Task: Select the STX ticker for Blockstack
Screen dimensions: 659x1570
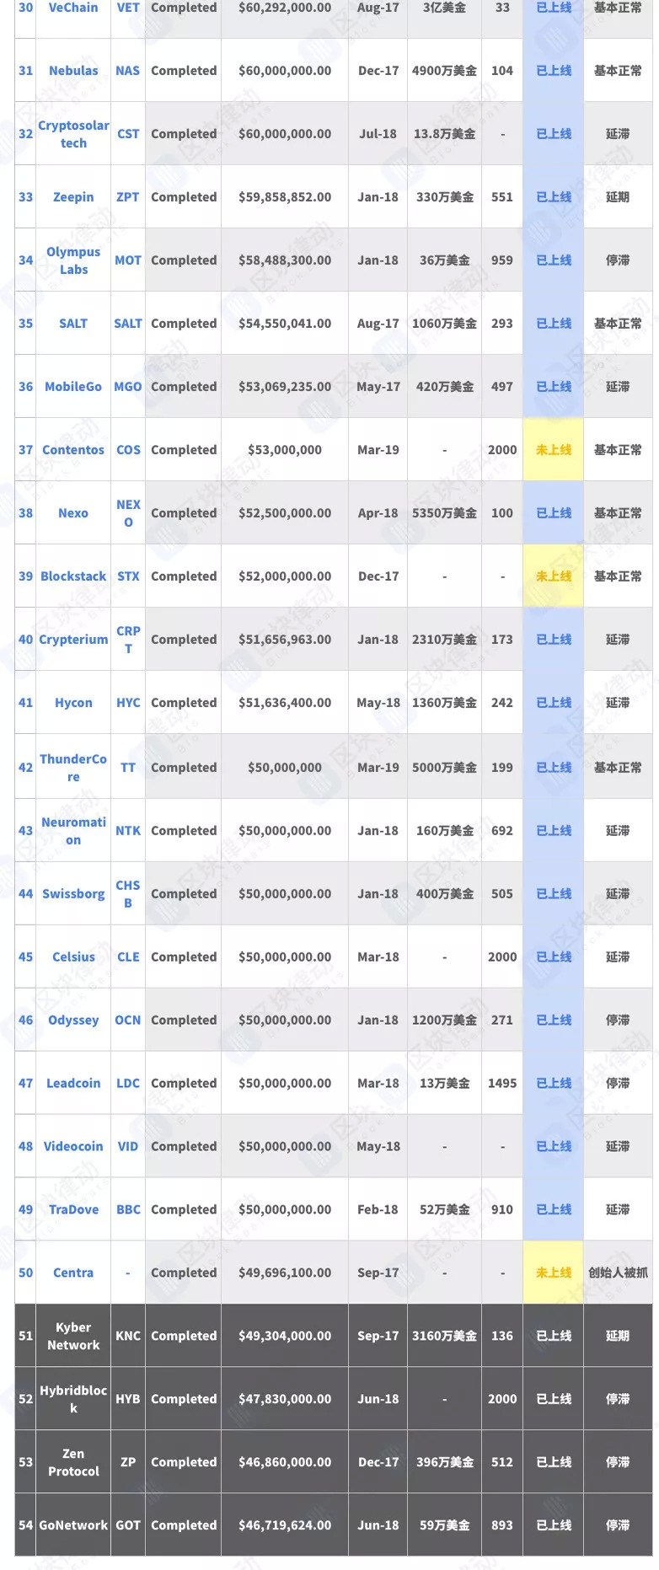Action: pyautogui.click(x=128, y=576)
